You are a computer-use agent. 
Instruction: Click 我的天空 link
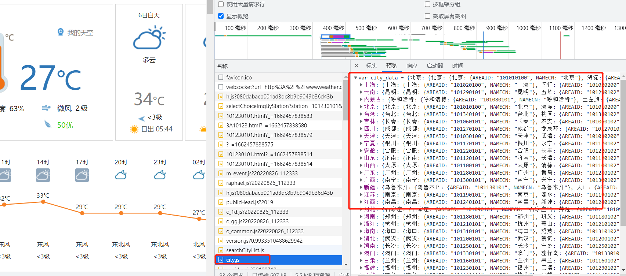[80, 33]
